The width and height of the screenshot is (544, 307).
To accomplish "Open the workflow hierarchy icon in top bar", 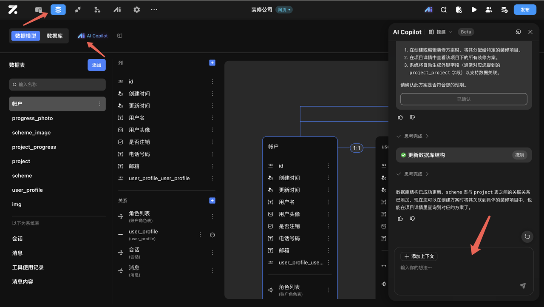I will [97, 10].
